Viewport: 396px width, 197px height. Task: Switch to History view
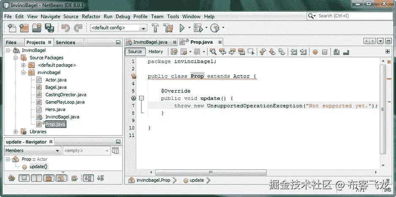pos(155,51)
